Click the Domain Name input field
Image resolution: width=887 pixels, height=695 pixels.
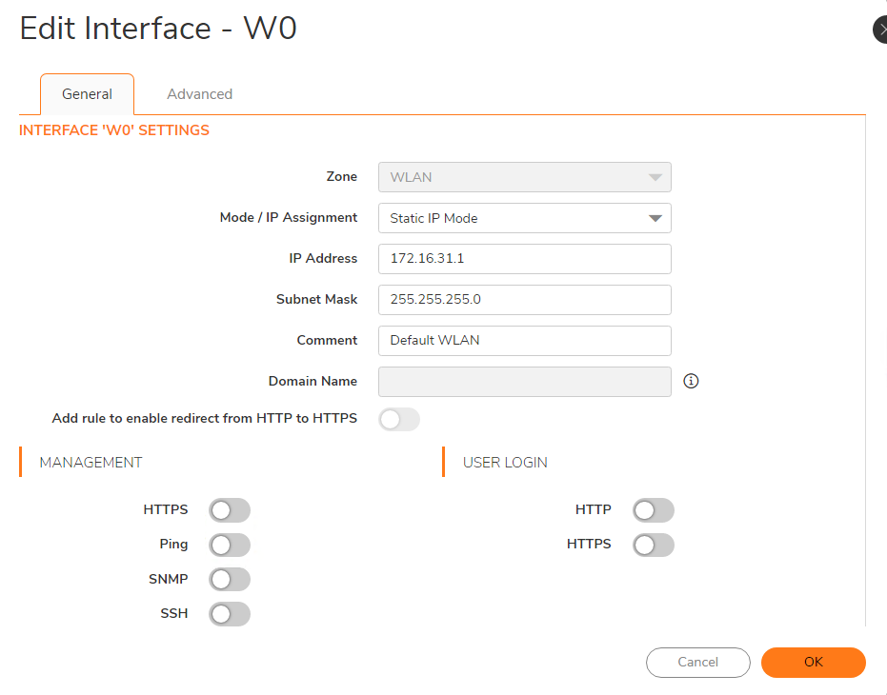click(x=525, y=382)
